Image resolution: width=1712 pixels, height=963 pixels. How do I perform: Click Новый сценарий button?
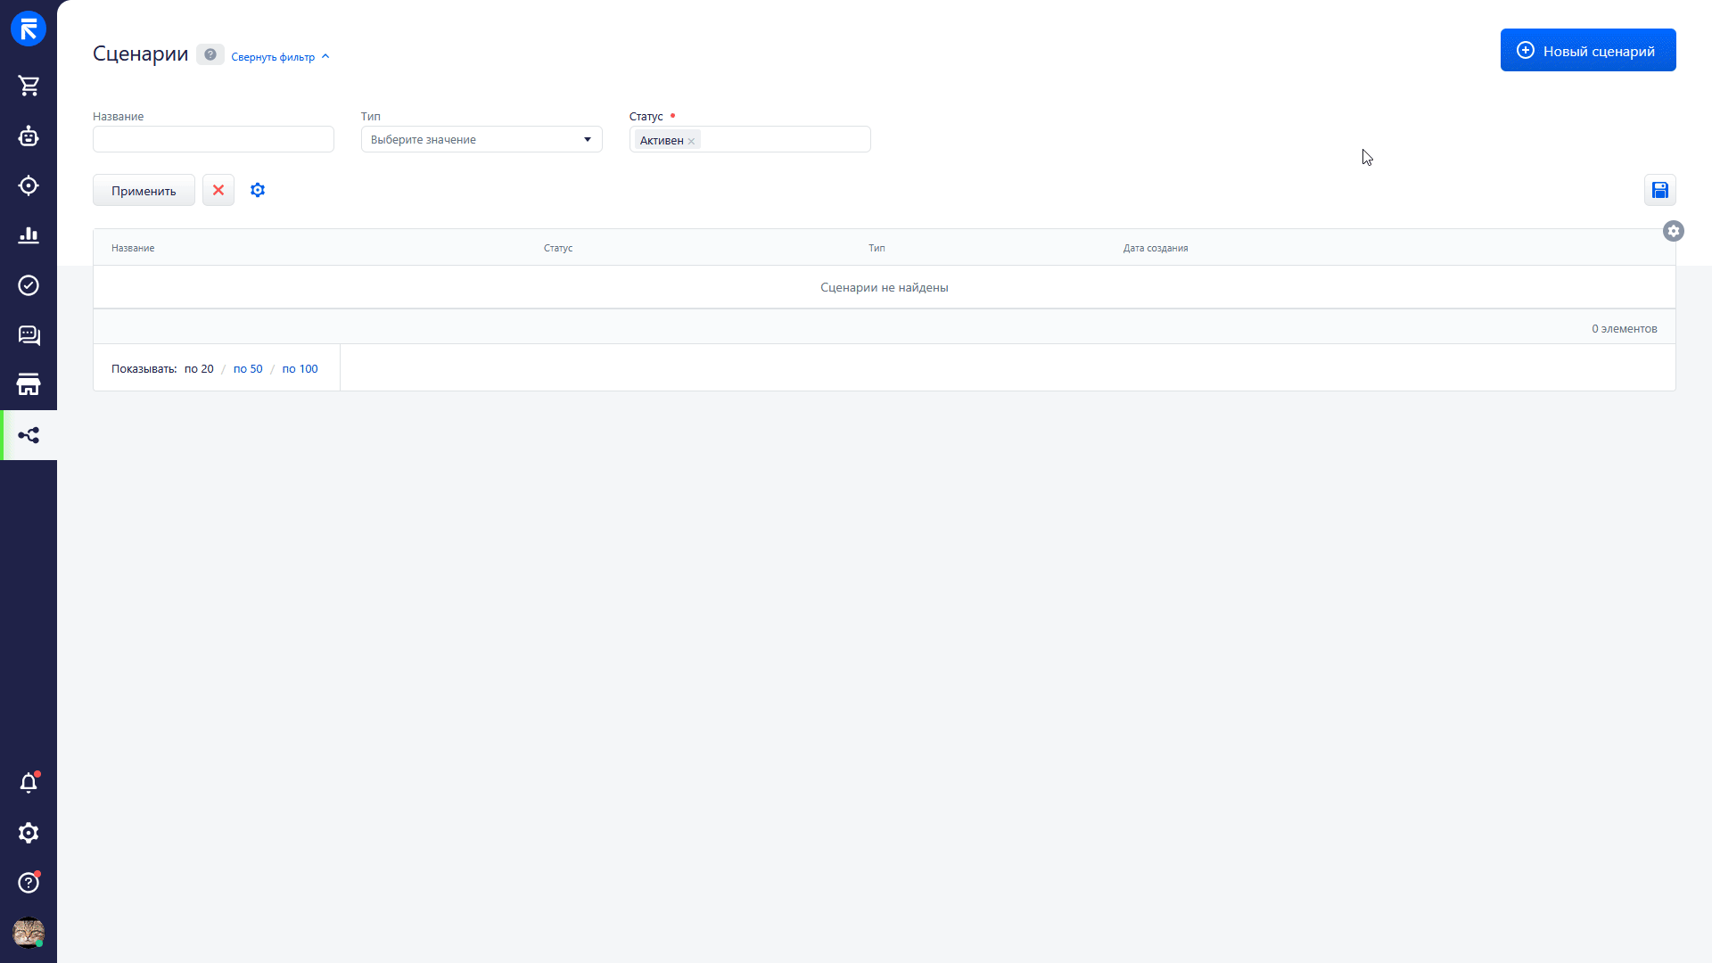point(1587,51)
